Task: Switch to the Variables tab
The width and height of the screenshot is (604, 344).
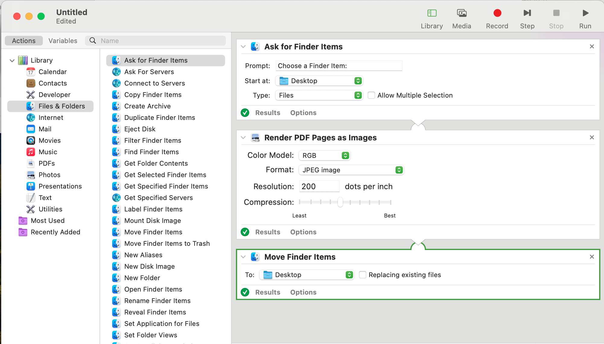Action: (x=63, y=41)
